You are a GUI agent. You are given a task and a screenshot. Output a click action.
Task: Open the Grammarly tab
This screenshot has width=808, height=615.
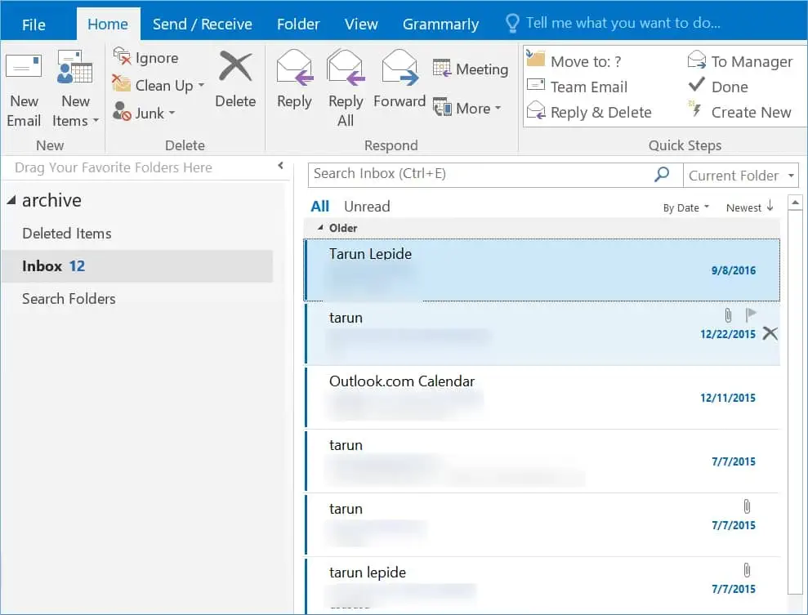tap(440, 25)
